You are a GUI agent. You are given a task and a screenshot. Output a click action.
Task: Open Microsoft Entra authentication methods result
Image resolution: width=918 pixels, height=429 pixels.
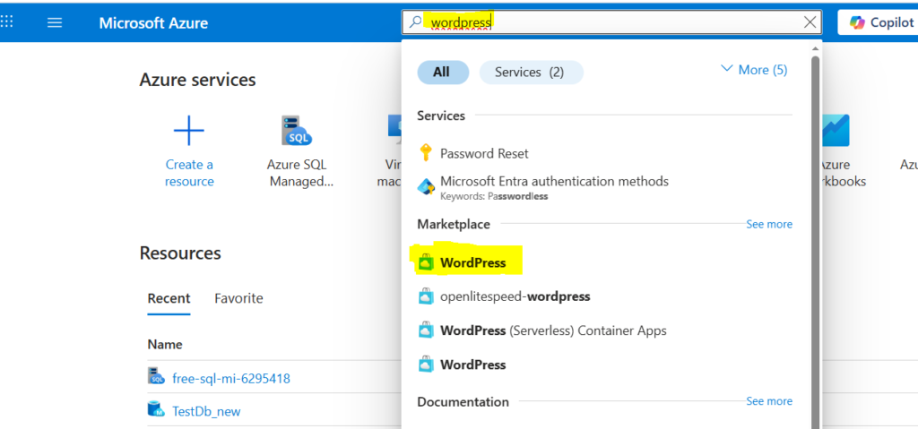point(554,182)
